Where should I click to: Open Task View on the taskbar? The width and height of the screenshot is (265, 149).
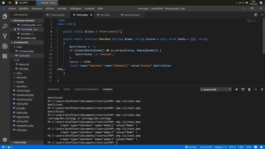tap(10, 3)
